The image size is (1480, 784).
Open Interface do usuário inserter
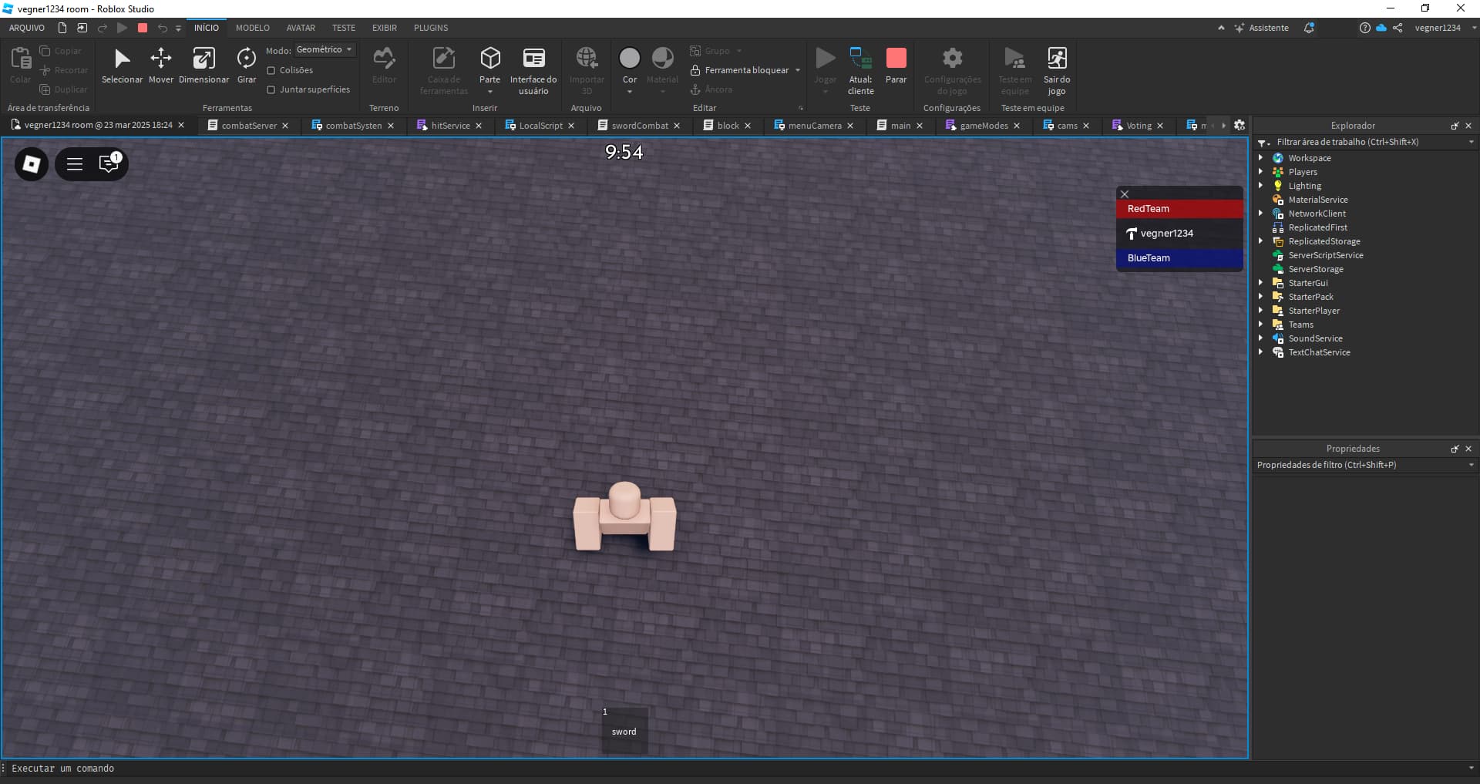click(533, 69)
